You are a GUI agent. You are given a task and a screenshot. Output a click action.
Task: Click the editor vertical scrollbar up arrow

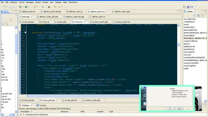coord(179,26)
